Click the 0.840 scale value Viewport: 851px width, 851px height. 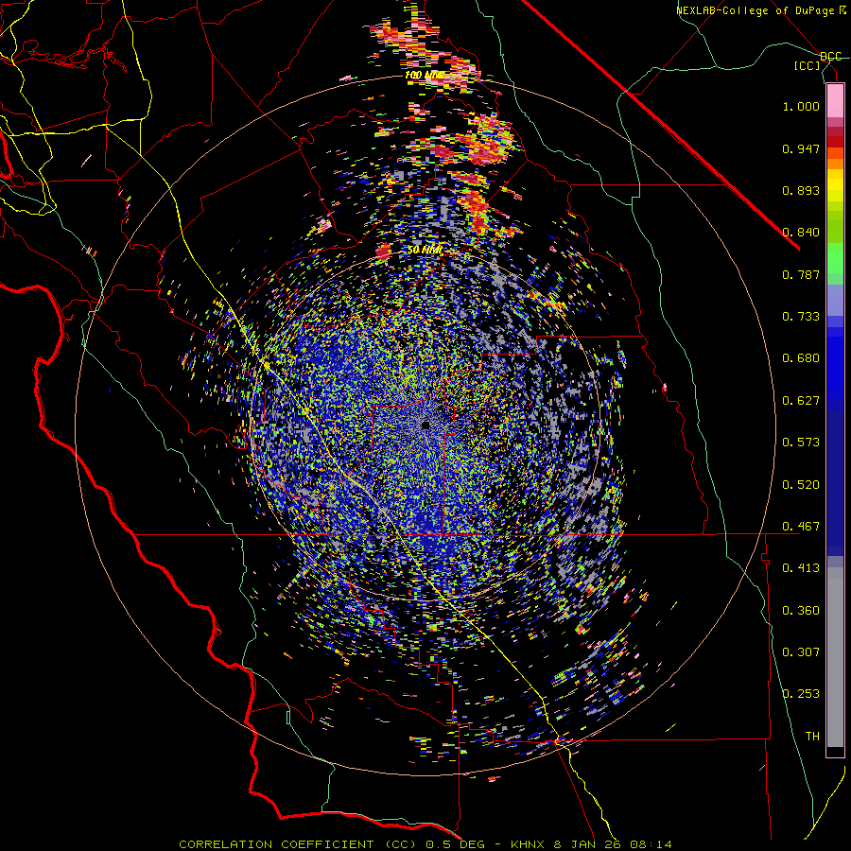pos(801,233)
